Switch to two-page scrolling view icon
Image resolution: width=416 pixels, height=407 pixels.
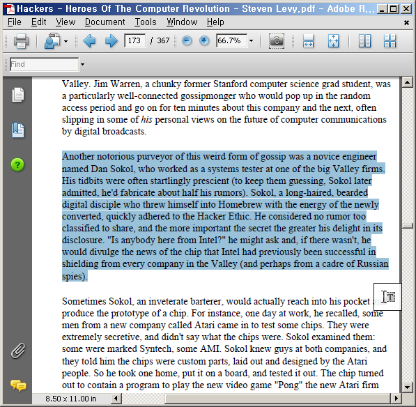coord(390,41)
